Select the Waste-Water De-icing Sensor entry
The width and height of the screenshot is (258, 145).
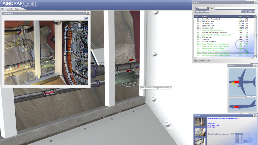[212, 30]
